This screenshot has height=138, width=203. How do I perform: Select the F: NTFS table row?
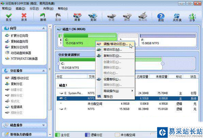tap(127, 109)
